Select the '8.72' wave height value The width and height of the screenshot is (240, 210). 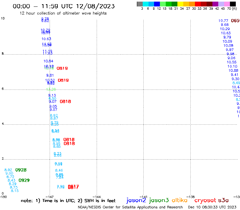coord(10,177)
